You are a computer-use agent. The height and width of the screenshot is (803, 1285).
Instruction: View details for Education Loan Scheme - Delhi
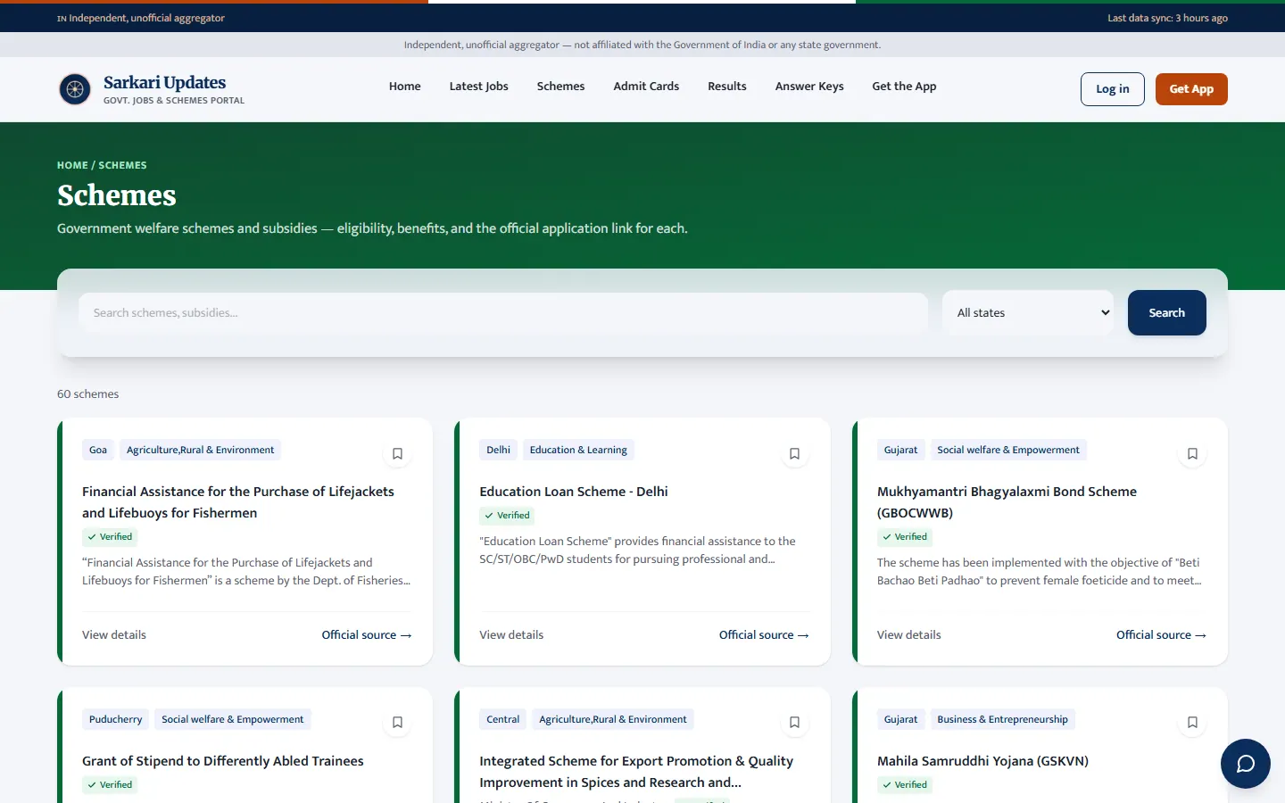point(511,635)
